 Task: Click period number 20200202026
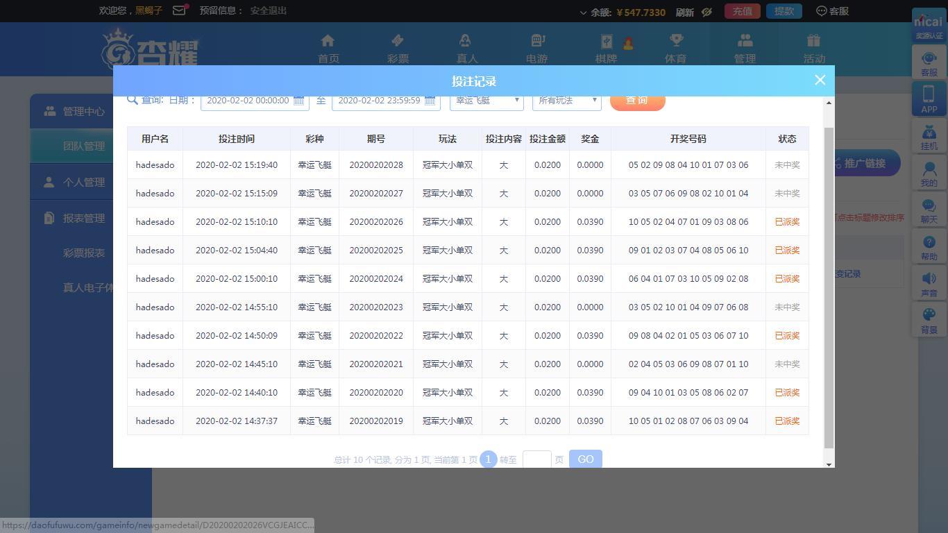coord(376,222)
